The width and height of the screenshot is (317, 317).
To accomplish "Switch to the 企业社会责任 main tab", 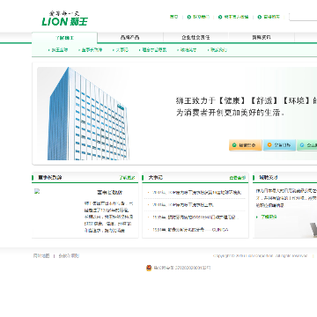I will coord(195,38).
